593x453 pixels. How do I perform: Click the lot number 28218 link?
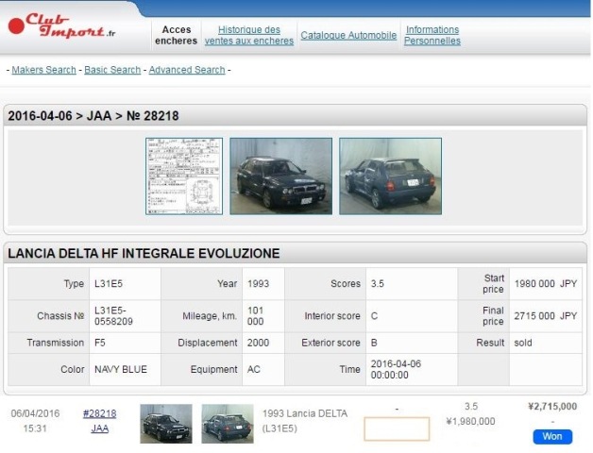click(x=99, y=413)
